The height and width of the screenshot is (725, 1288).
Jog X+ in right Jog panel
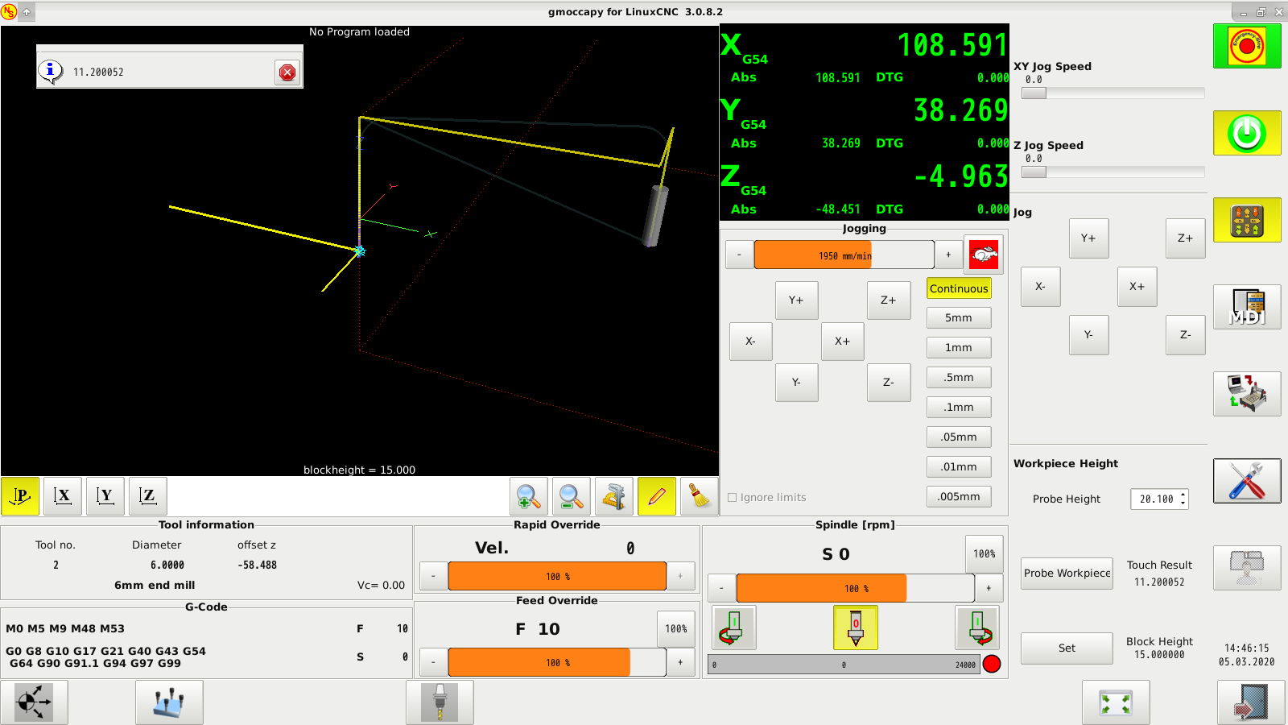(x=1137, y=287)
